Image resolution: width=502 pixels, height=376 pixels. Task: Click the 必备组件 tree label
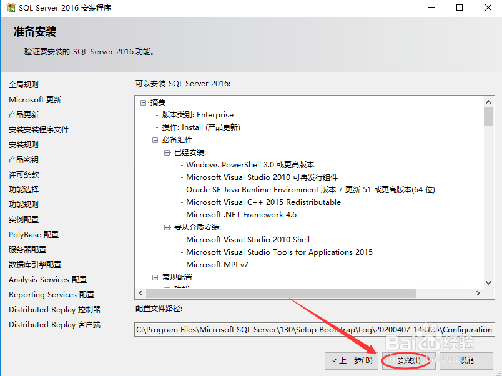[177, 140]
